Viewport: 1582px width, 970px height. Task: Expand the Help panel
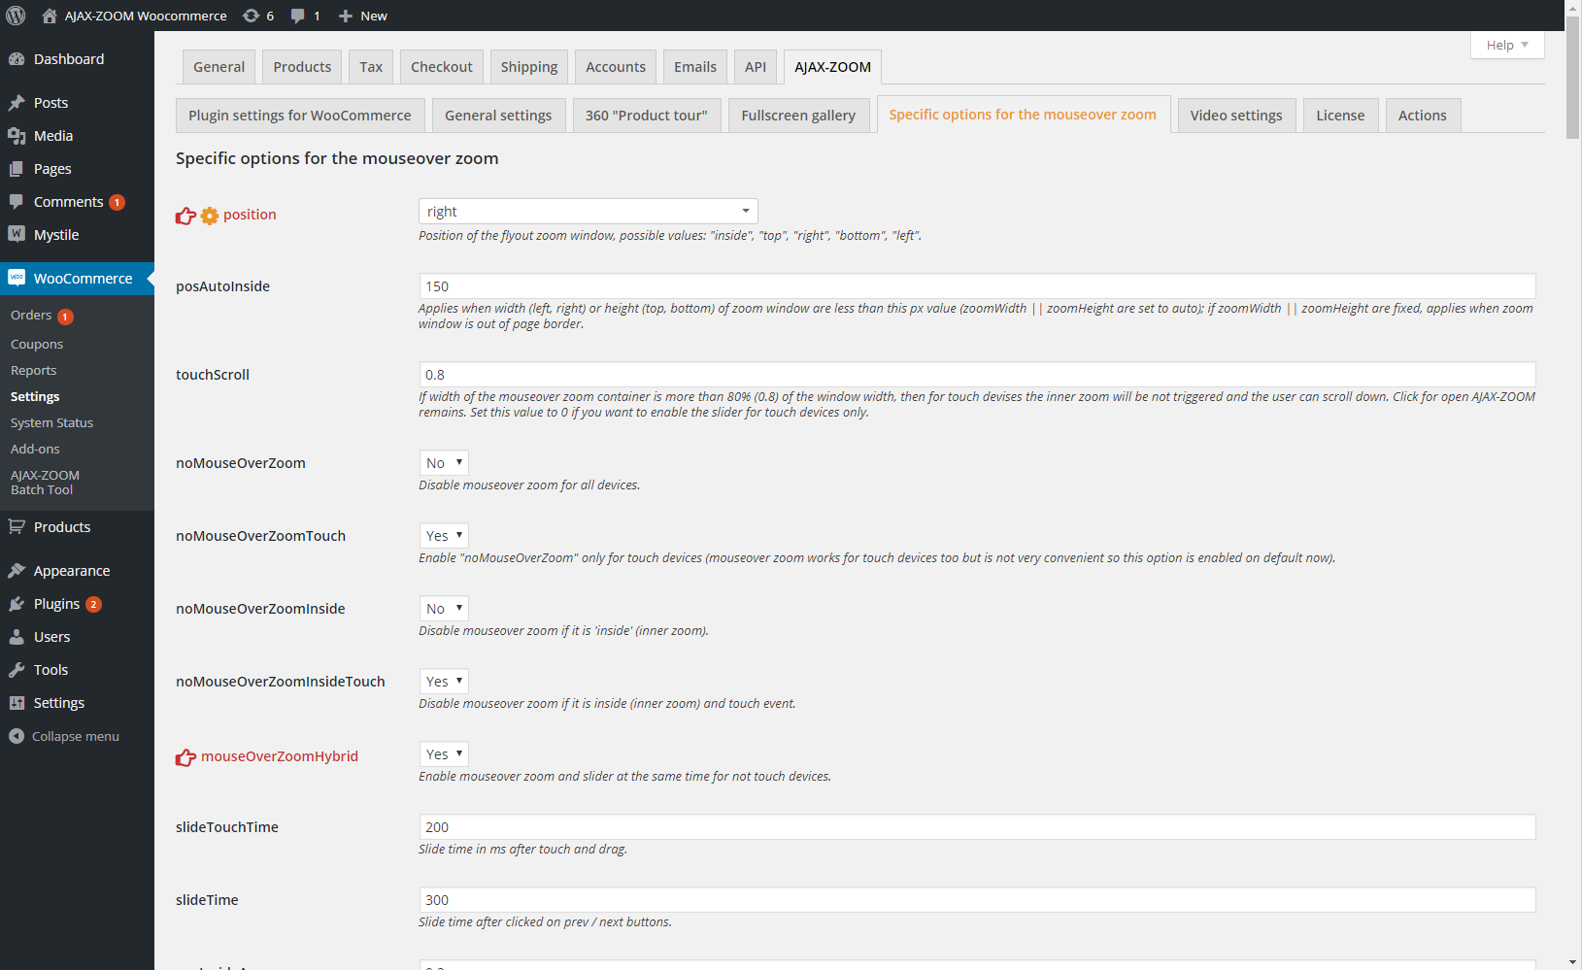(x=1507, y=45)
